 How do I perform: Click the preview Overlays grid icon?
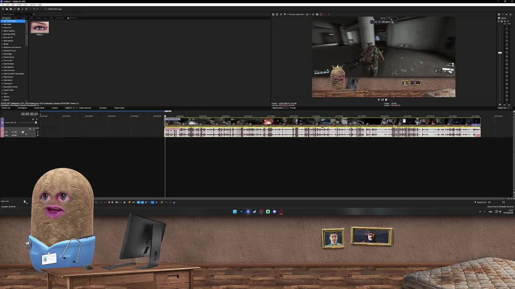307,14
